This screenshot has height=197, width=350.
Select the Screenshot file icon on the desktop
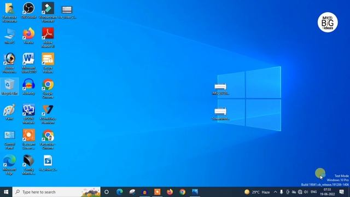tap(220, 114)
